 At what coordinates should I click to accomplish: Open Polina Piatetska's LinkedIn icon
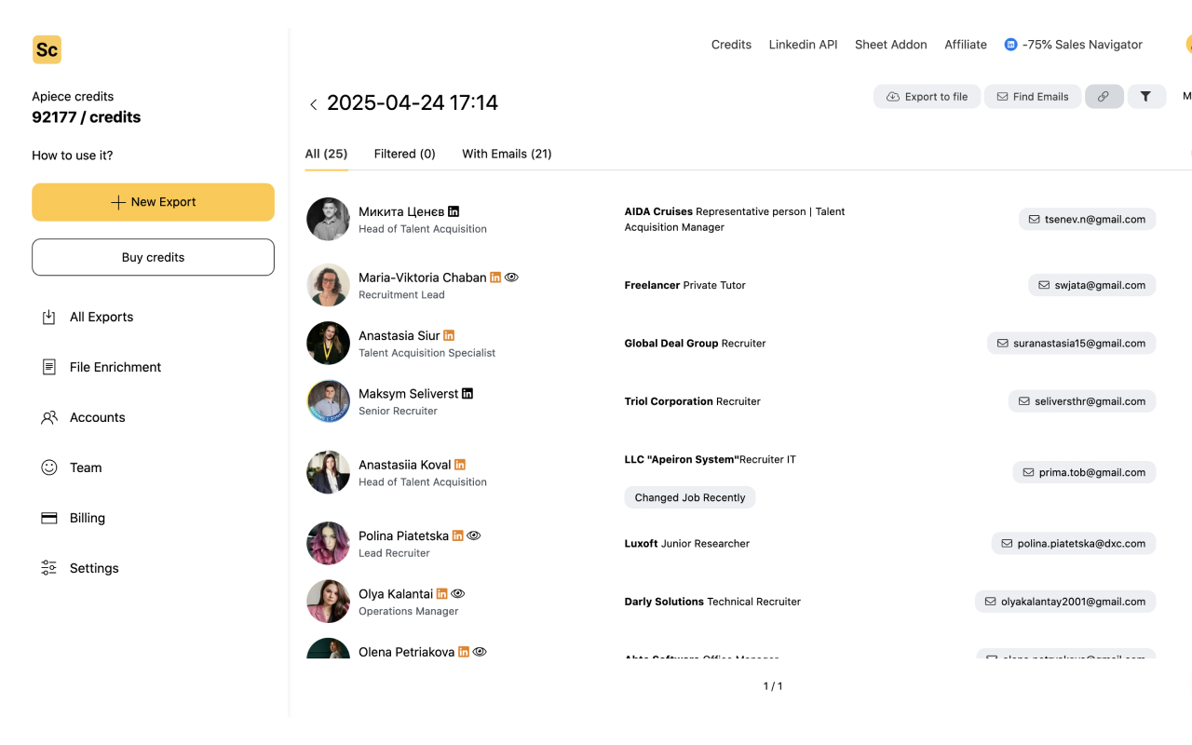tap(457, 535)
